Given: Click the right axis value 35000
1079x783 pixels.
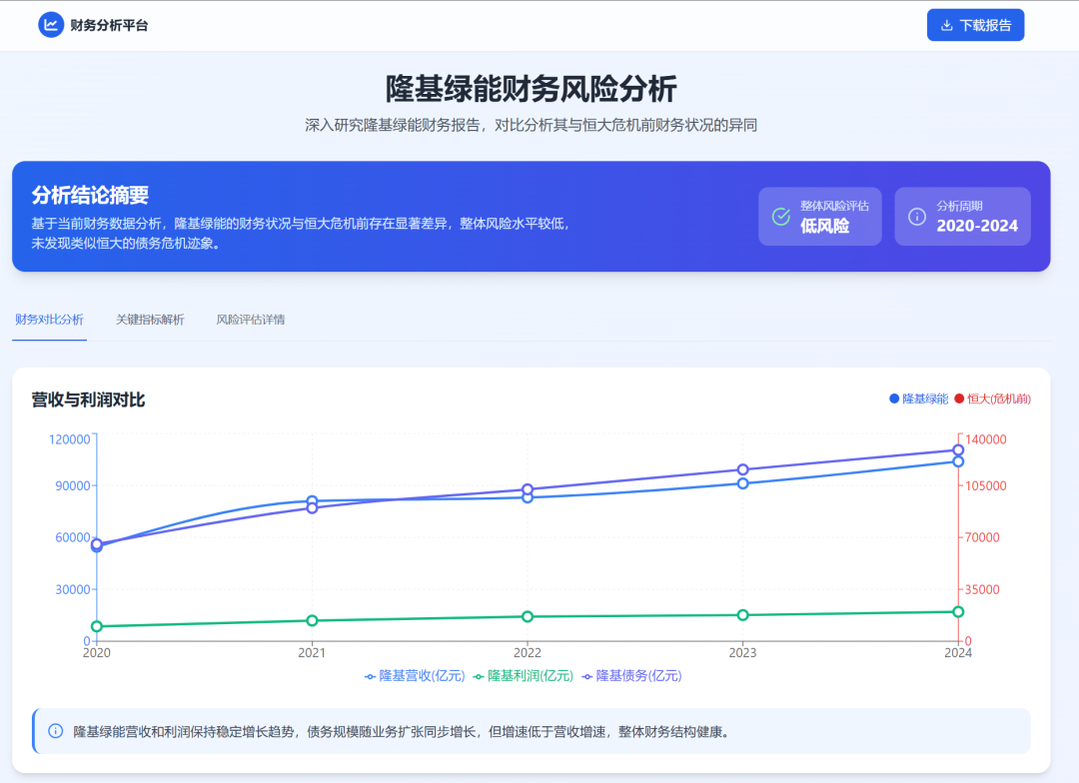Looking at the screenshot, I should 982,589.
